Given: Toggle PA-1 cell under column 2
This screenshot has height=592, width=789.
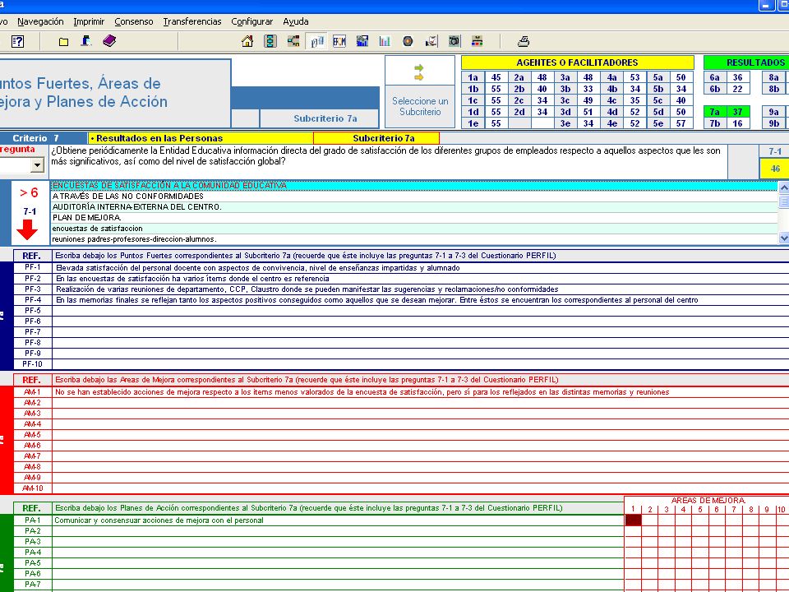Looking at the screenshot, I should coord(649,520).
